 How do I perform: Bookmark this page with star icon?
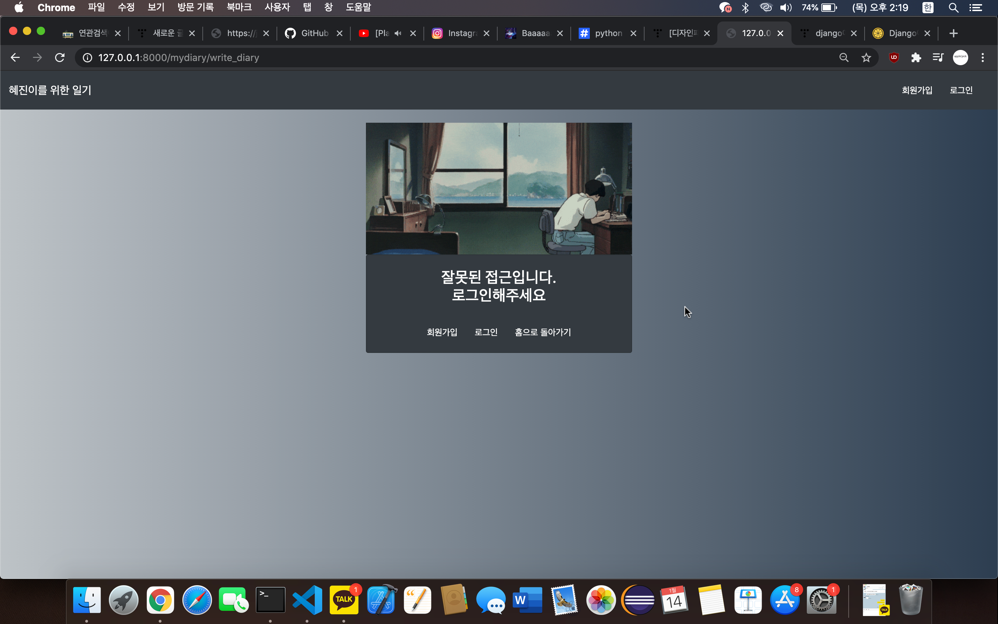click(x=866, y=58)
